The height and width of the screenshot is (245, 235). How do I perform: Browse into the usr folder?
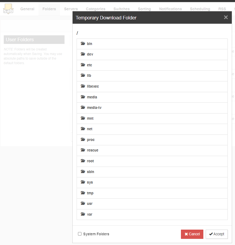pos(152,204)
